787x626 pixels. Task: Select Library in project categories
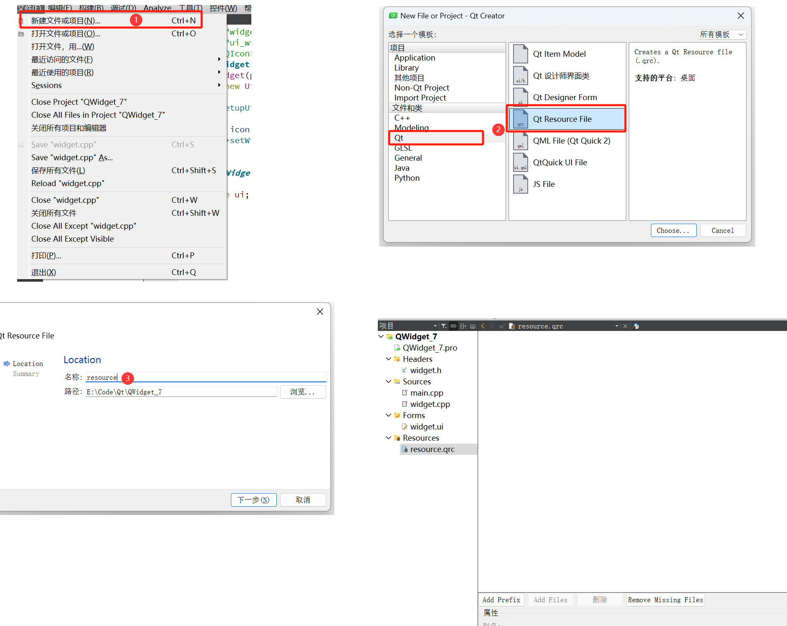tap(406, 68)
